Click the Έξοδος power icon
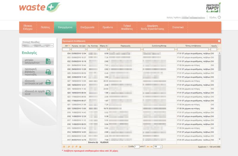238x156 pixels. coord(219,17)
